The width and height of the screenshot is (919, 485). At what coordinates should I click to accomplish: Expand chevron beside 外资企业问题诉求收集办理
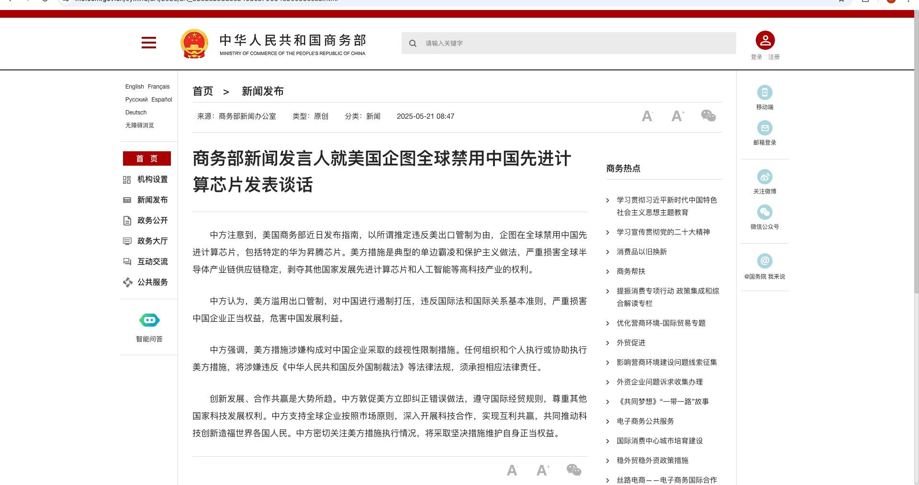[607, 382]
